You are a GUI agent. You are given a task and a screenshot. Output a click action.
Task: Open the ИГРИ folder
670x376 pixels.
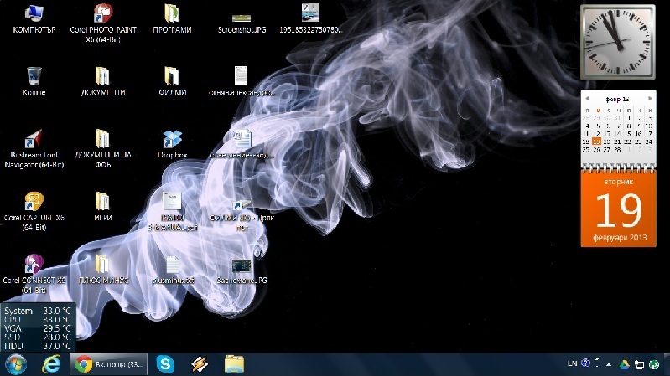(x=102, y=202)
